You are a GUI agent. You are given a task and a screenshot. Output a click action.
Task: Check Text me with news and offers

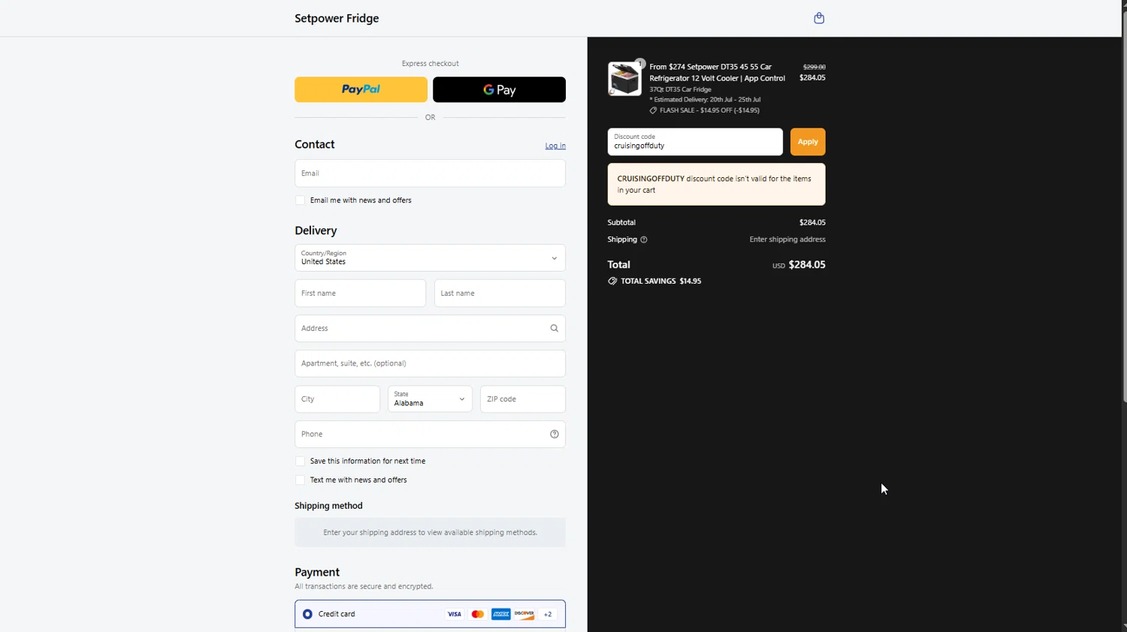(x=301, y=480)
